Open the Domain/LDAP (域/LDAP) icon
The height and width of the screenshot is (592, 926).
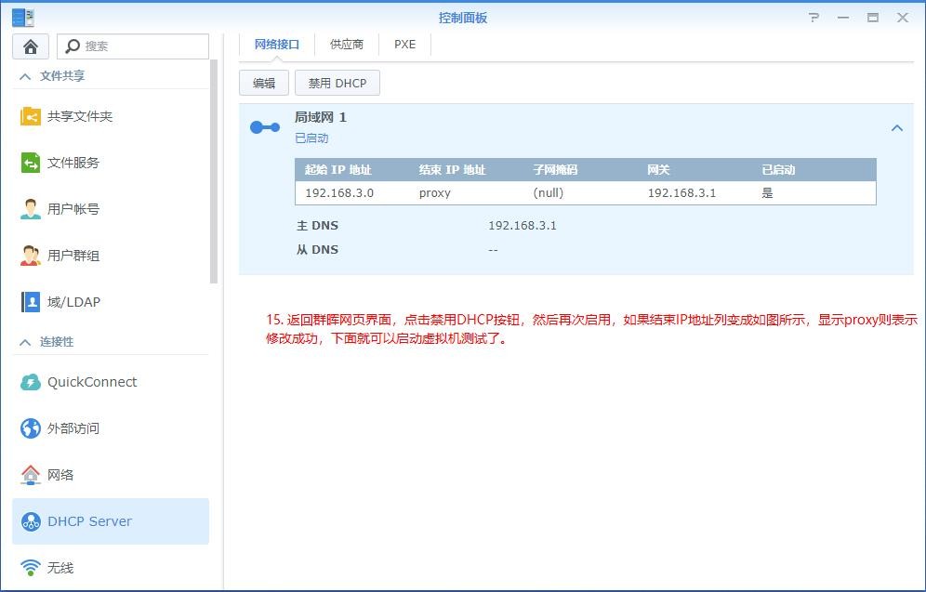point(30,302)
